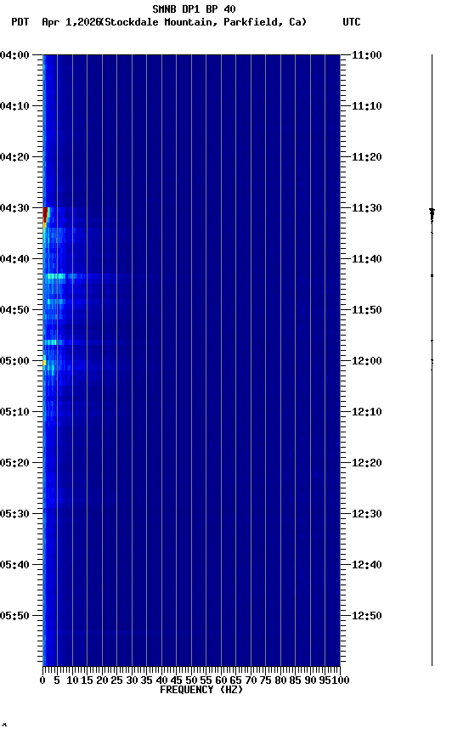
Task: Click the 30 Hz frequency tick label
Action: click(x=132, y=680)
